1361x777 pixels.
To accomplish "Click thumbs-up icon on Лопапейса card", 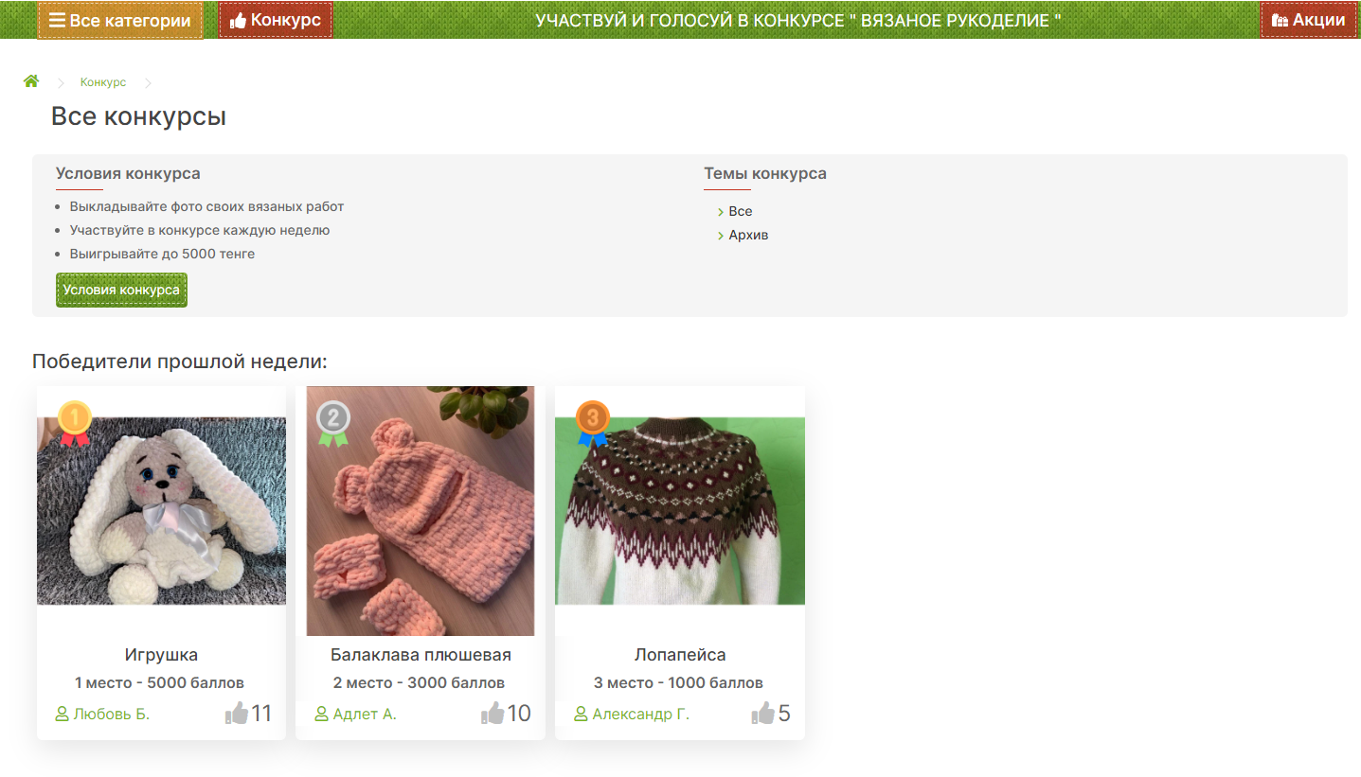I will 763,714.
